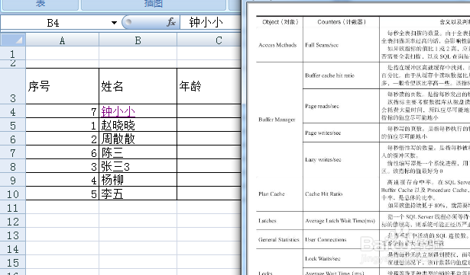This screenshot has height=275, width=470.
Task: Select column A header
Action: tap(63, 40)
